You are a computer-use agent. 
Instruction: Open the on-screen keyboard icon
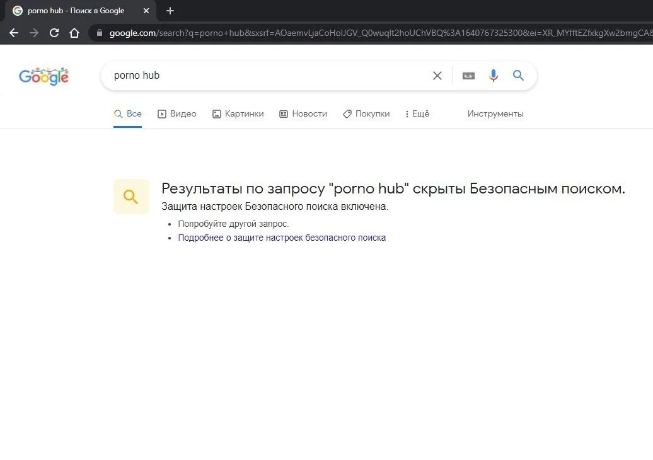click(x=468, y=76)
